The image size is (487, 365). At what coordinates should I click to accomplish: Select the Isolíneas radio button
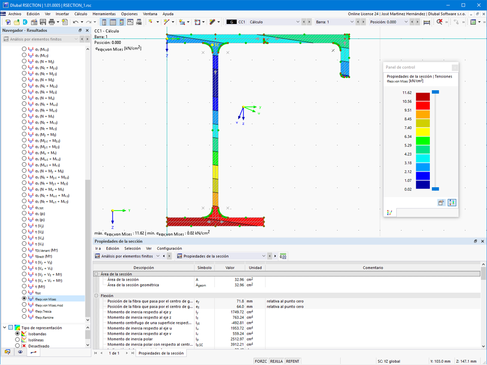[18, 340]
